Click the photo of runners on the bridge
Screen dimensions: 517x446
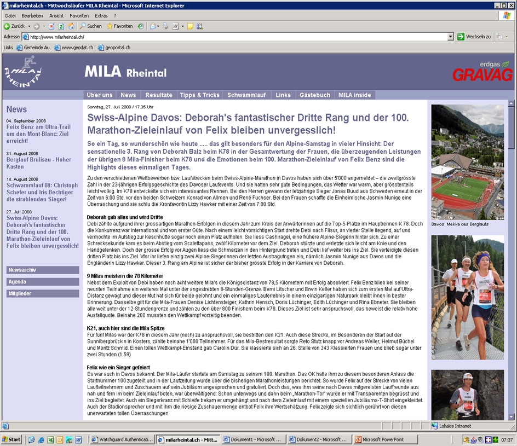coord(467,298)
